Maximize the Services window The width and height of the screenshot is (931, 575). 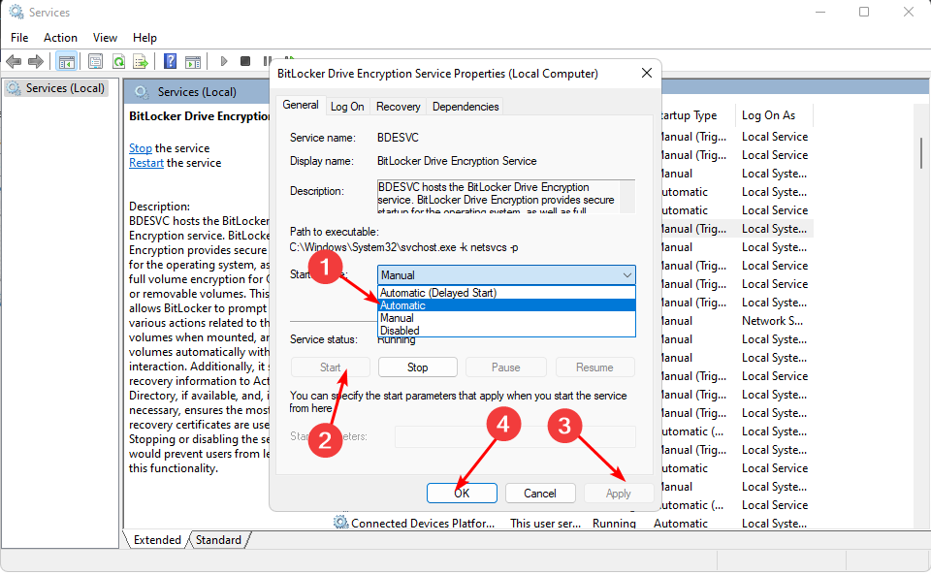[864, 12]
